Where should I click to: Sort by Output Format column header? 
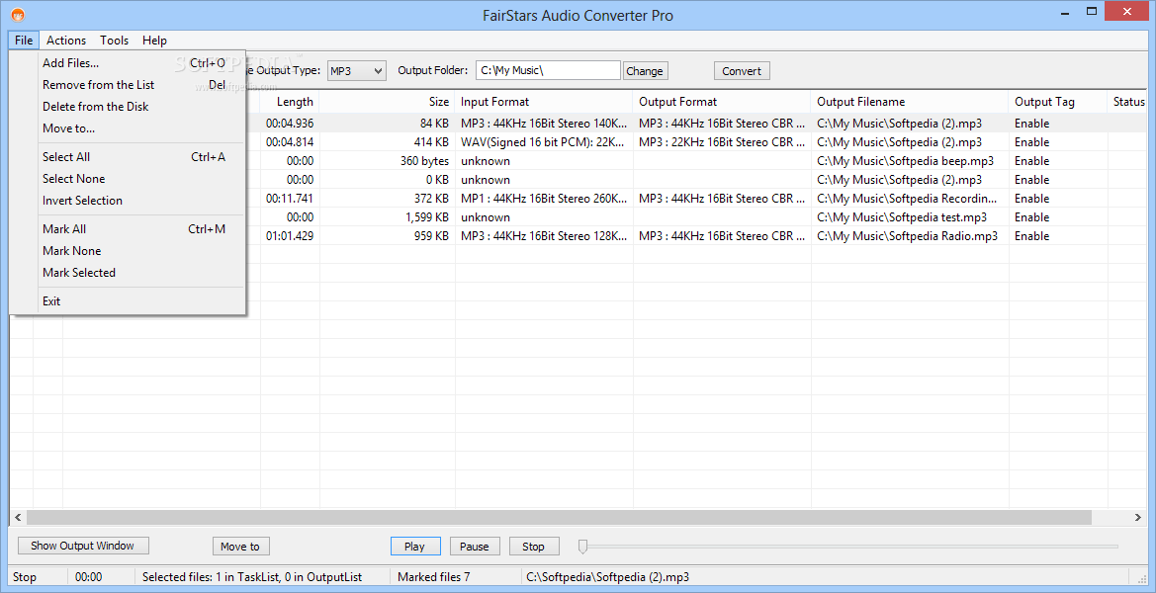pos(722,102)
